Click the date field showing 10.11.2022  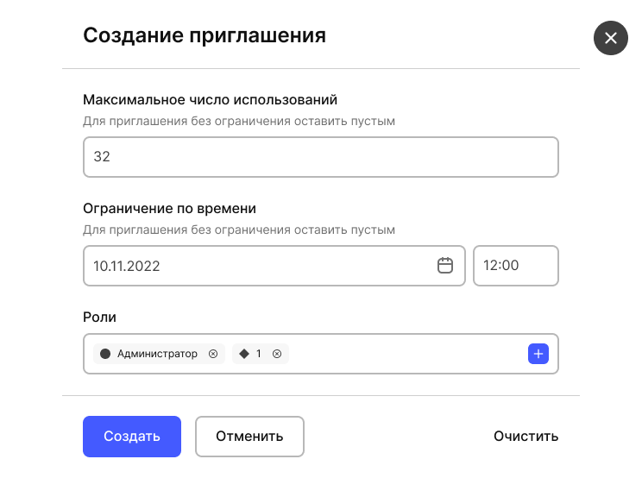[x=274, y=266]
